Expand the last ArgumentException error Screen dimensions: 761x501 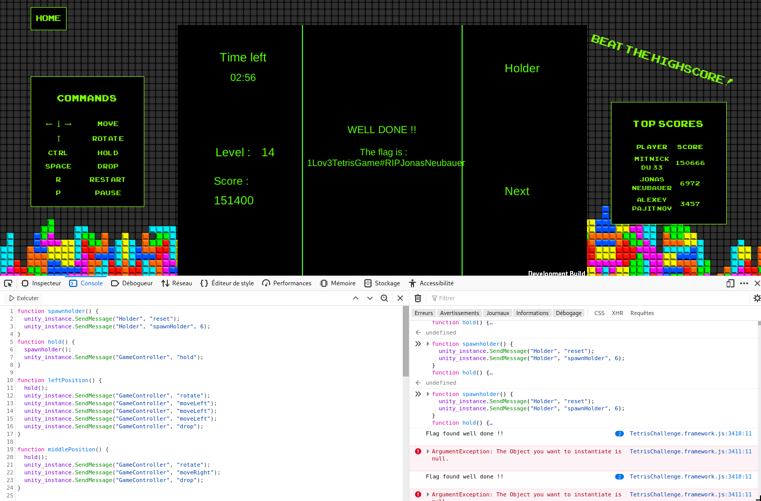pyautogui.click(x=428, y=495)
